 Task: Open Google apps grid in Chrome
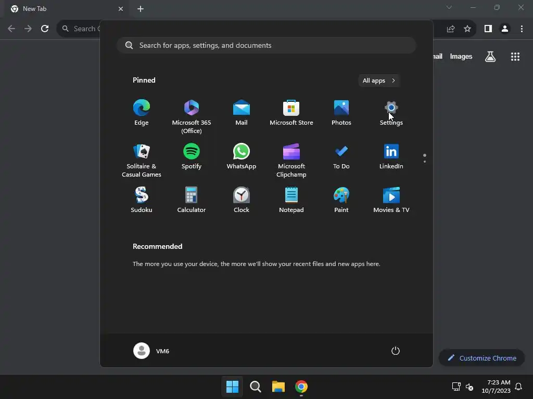pyautogui.click(x=515, y=57)
